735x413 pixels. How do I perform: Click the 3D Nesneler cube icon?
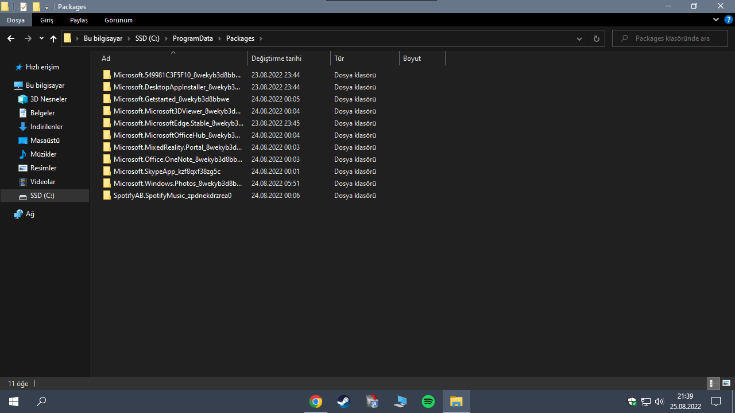pos(23,99)
